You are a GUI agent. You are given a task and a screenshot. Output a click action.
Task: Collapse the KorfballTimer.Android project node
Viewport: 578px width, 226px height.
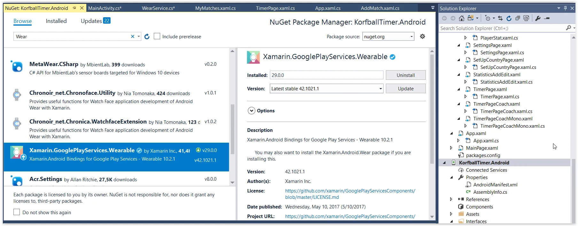point(444,162)
